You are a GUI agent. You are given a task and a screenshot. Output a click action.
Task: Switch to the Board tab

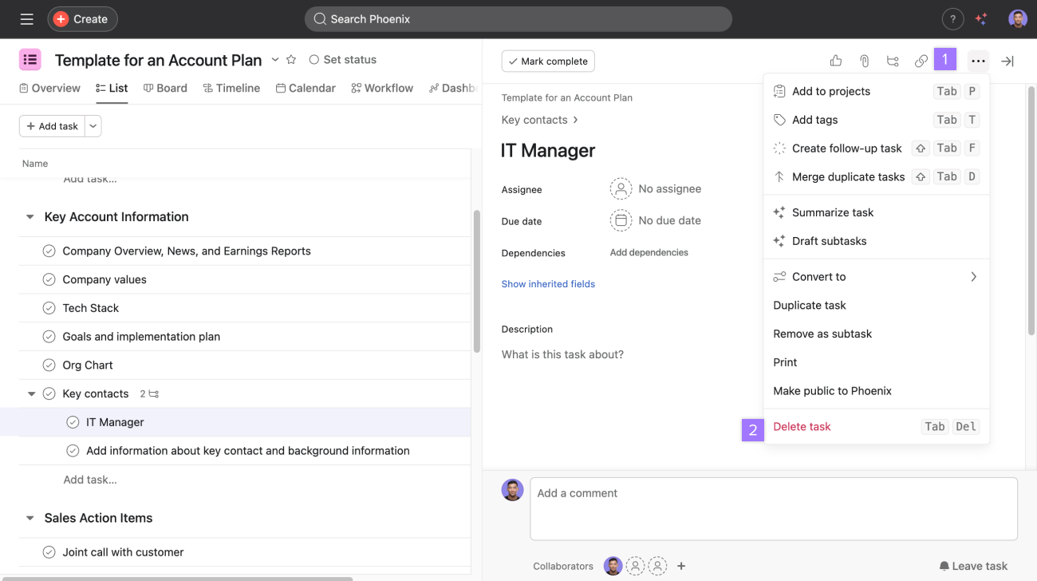point(165,88)
